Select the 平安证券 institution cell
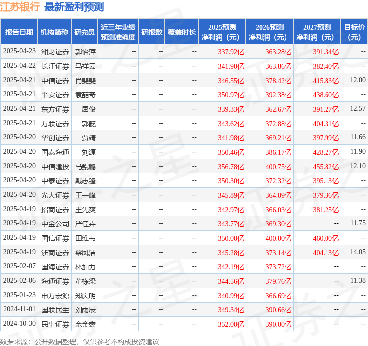Image resolution: width=368 pixels, height=346 pixels. point(55,95)
